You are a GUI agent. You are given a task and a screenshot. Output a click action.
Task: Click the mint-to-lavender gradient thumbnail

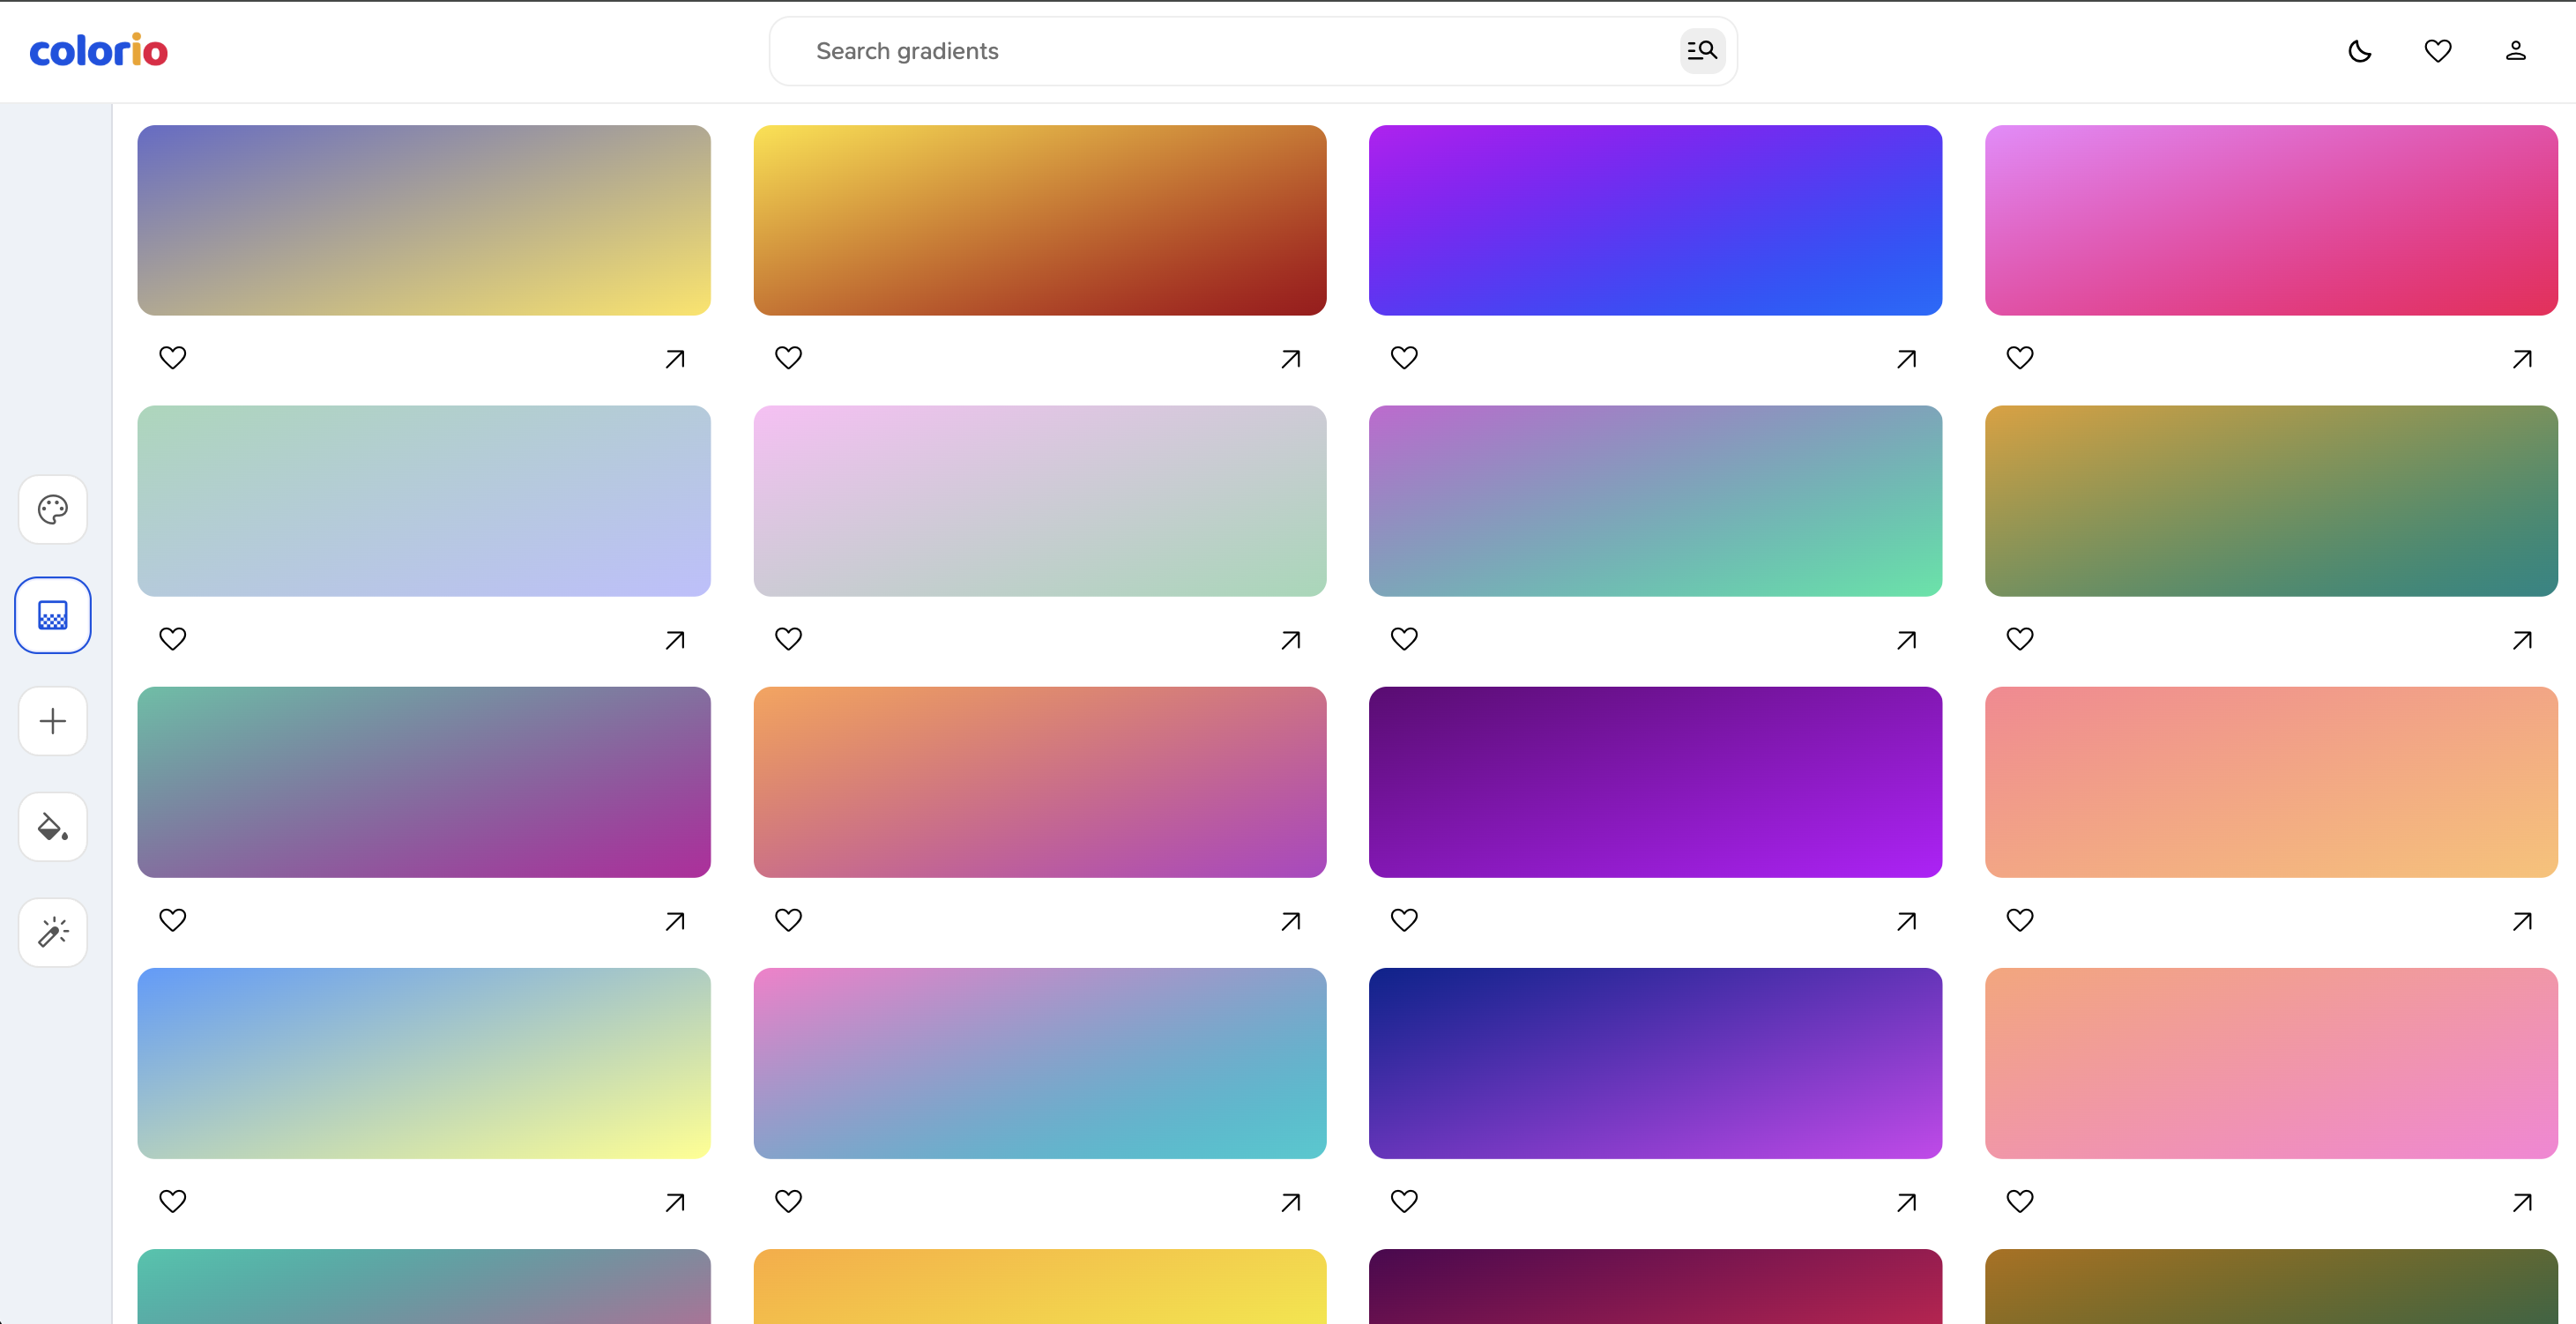point(424,500)
